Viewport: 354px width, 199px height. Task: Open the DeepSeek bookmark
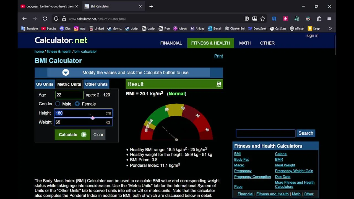coord(257,28)
